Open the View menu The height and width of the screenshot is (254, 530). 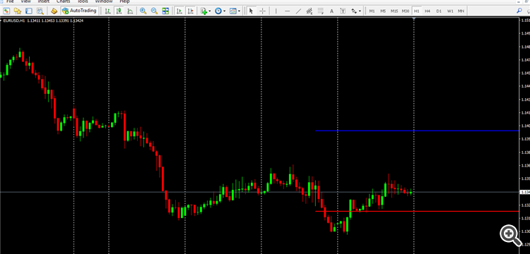coord(25,1)
